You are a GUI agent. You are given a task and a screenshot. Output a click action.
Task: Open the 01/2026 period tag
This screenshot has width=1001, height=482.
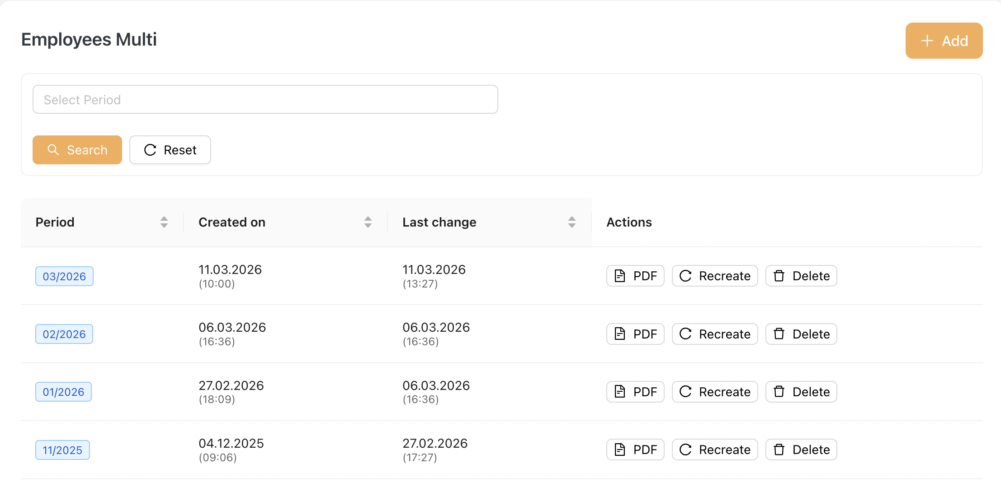point(63,392)
